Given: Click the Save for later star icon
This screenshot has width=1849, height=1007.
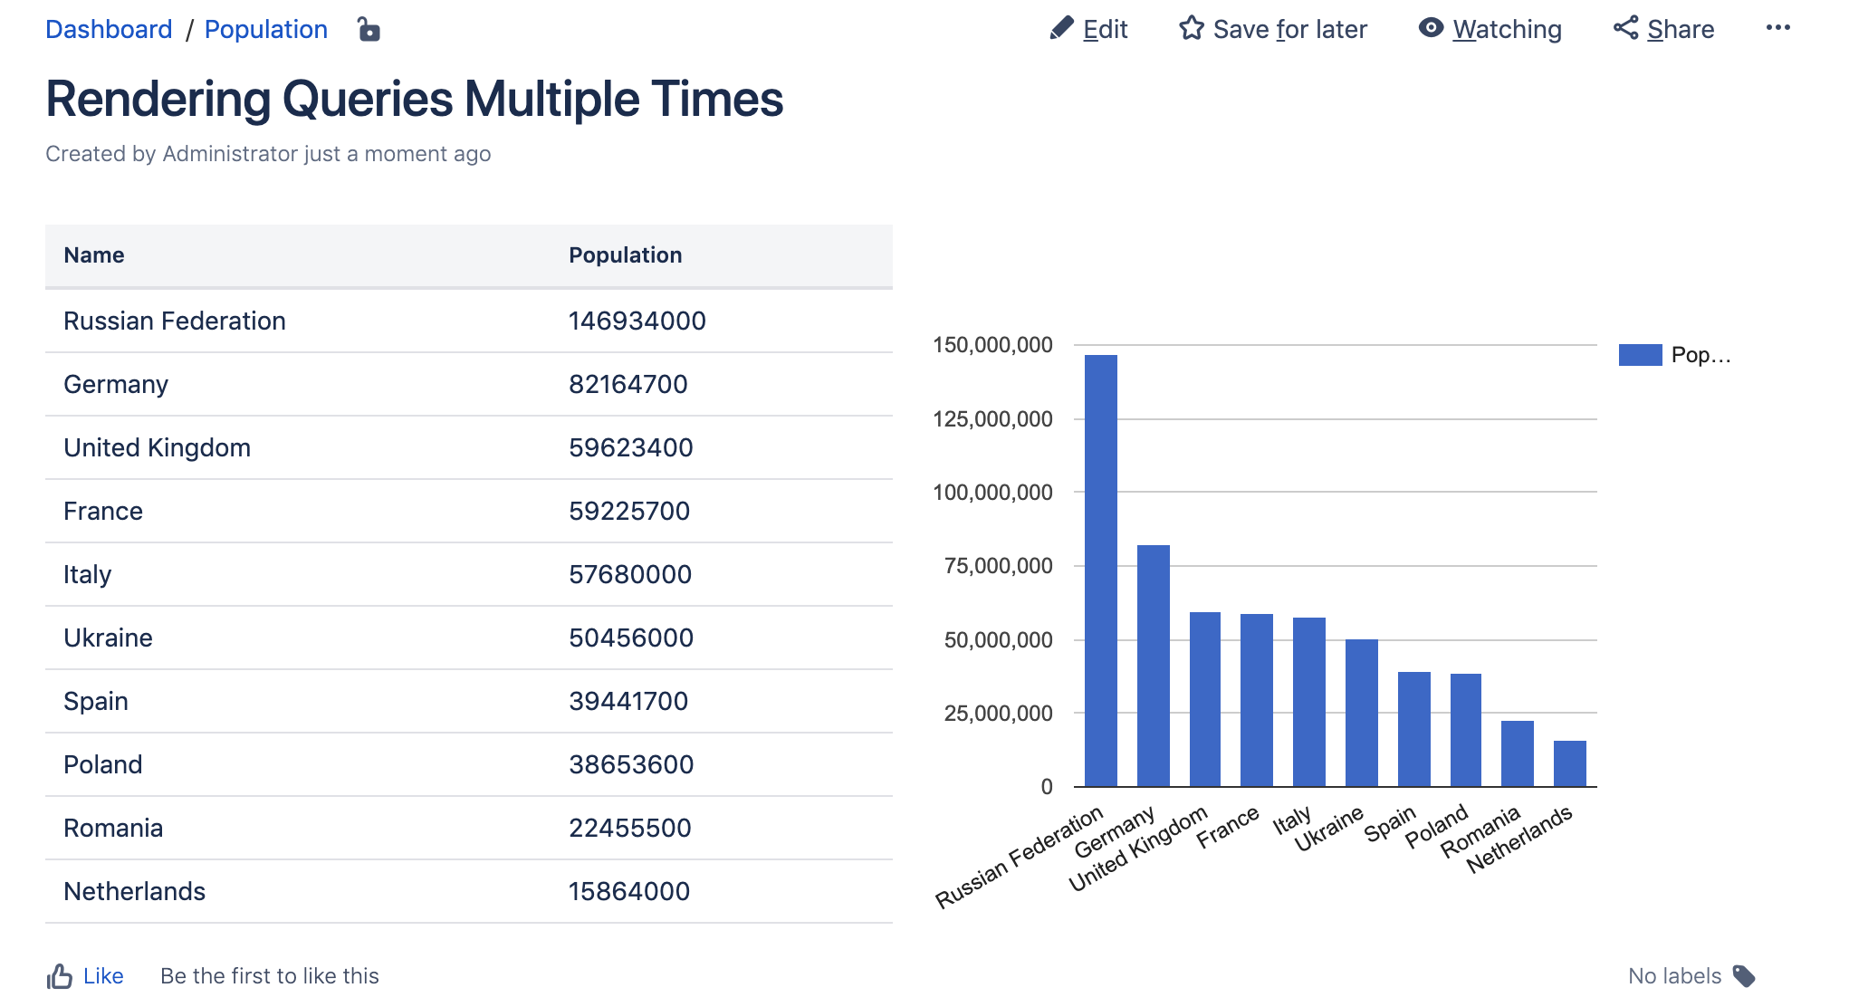Looking at the screenshot, I should [1192, 29].
